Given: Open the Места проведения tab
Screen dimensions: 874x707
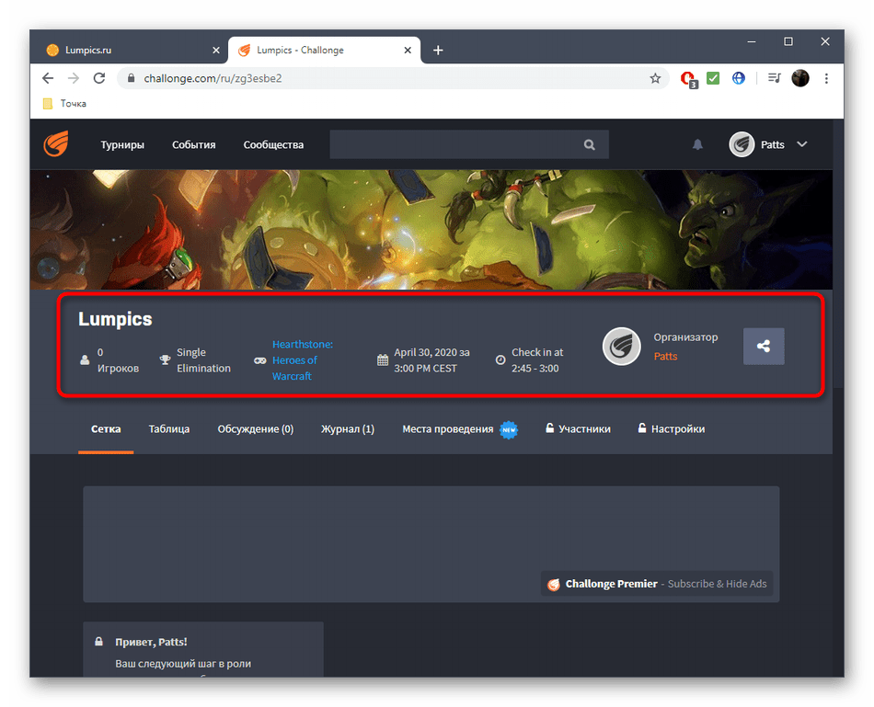Looking at the screenshot, I should (x=460, y=429).
